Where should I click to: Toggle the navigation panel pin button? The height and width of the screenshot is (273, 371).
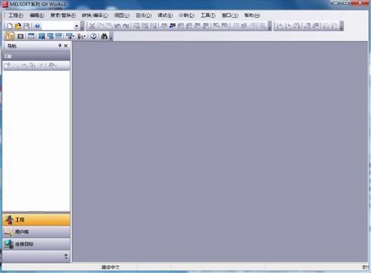point(59,45)
